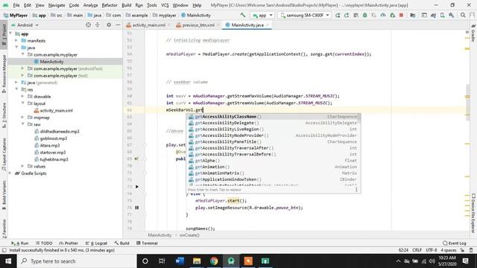Choose getAlpha() completion suggestion
This screenshot has height=268, width=477.
(273, 161)
